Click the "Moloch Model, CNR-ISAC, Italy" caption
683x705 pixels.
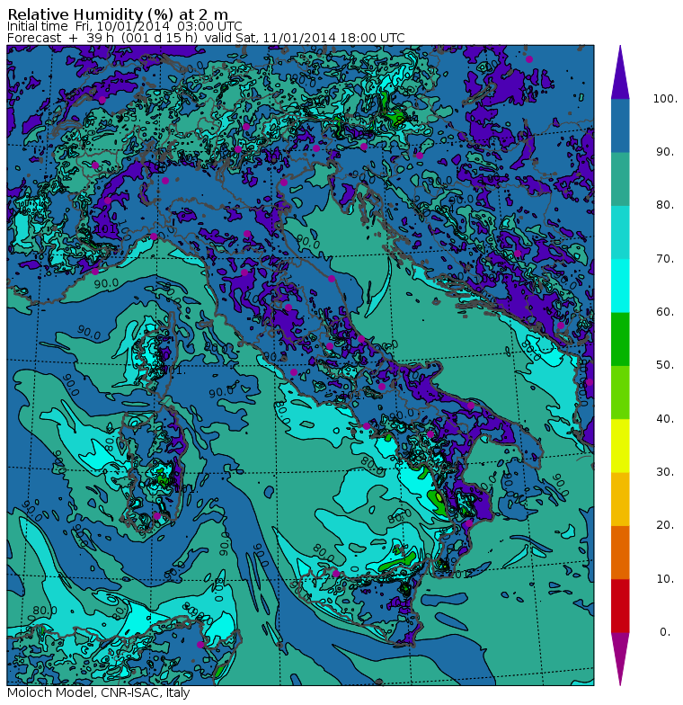tap(99, 692)
